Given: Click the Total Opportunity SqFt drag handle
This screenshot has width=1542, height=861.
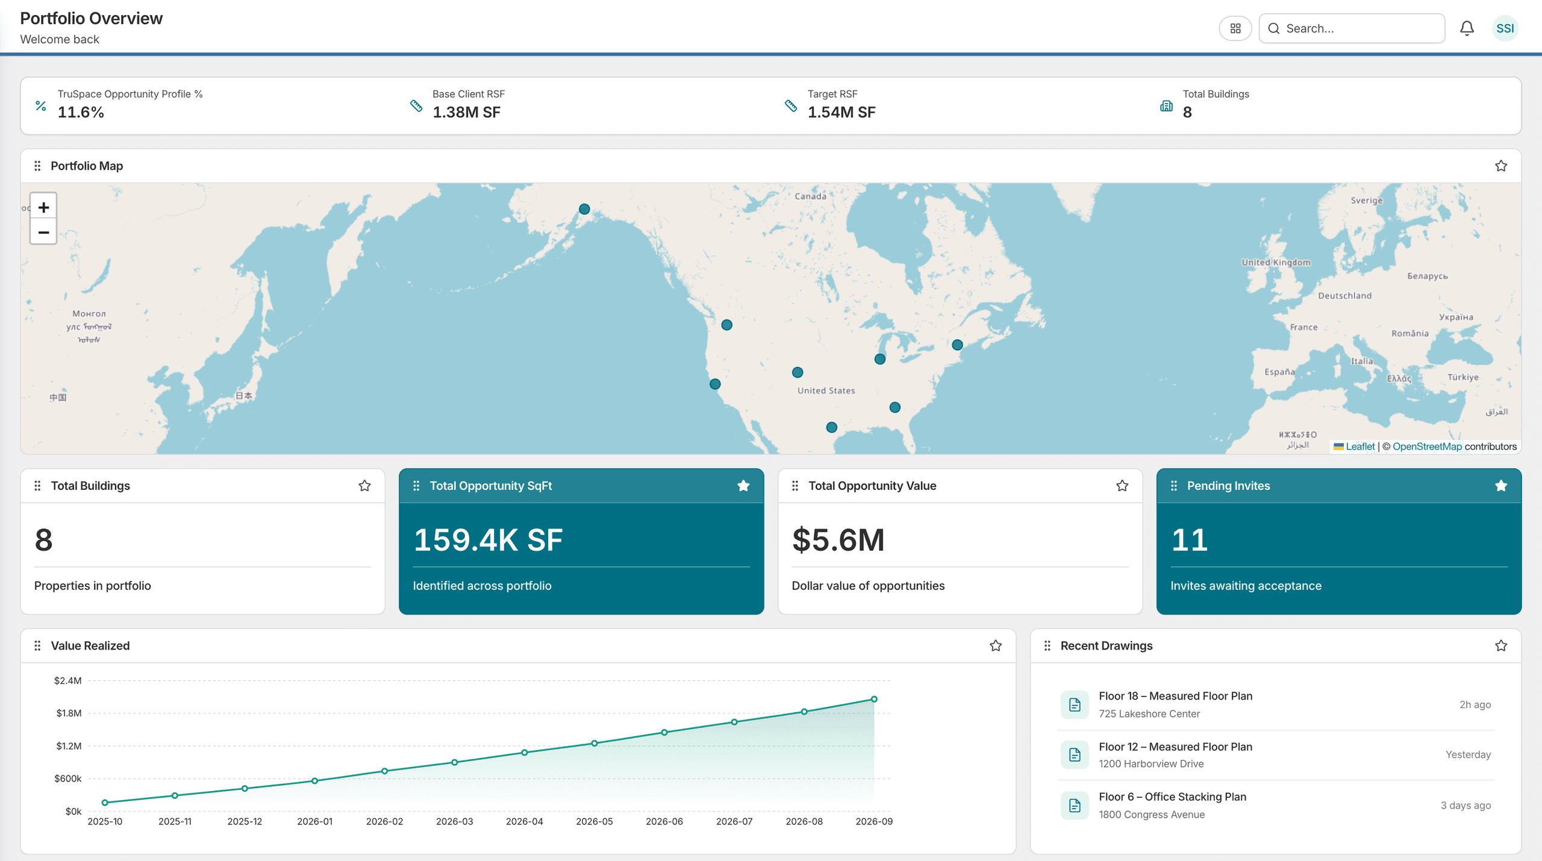Looking at the screenshot, I should pos(416,486).
